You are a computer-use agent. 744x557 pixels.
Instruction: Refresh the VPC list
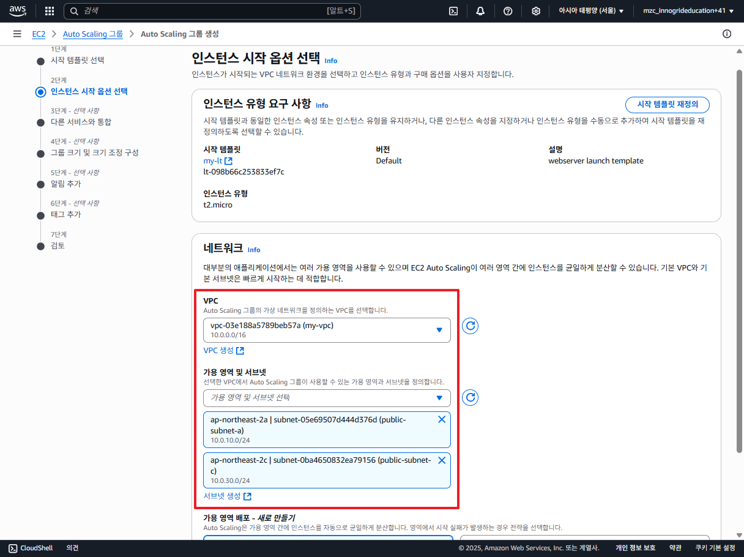pos(471,326)
